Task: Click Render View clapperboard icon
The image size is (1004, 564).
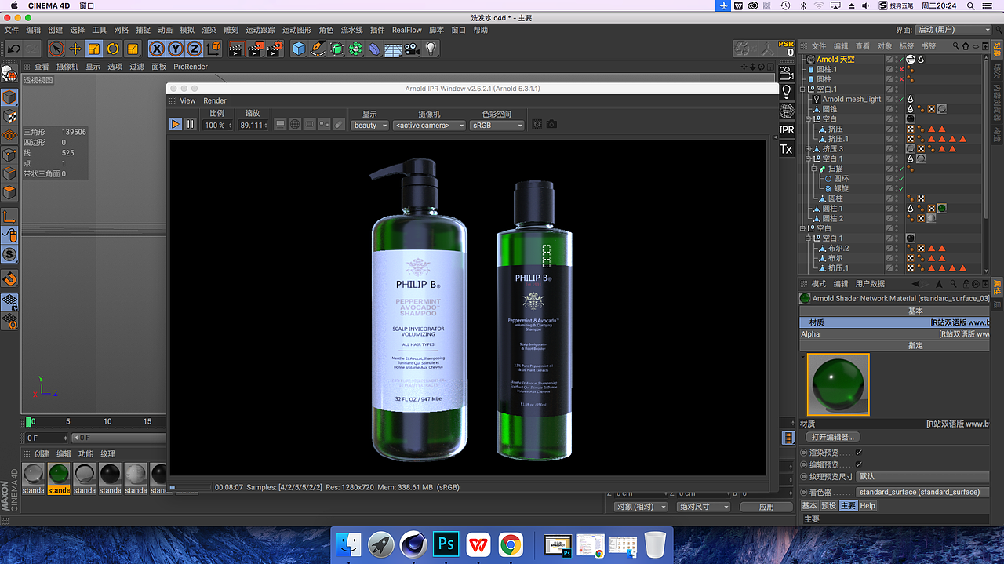Action: point(235,49)
